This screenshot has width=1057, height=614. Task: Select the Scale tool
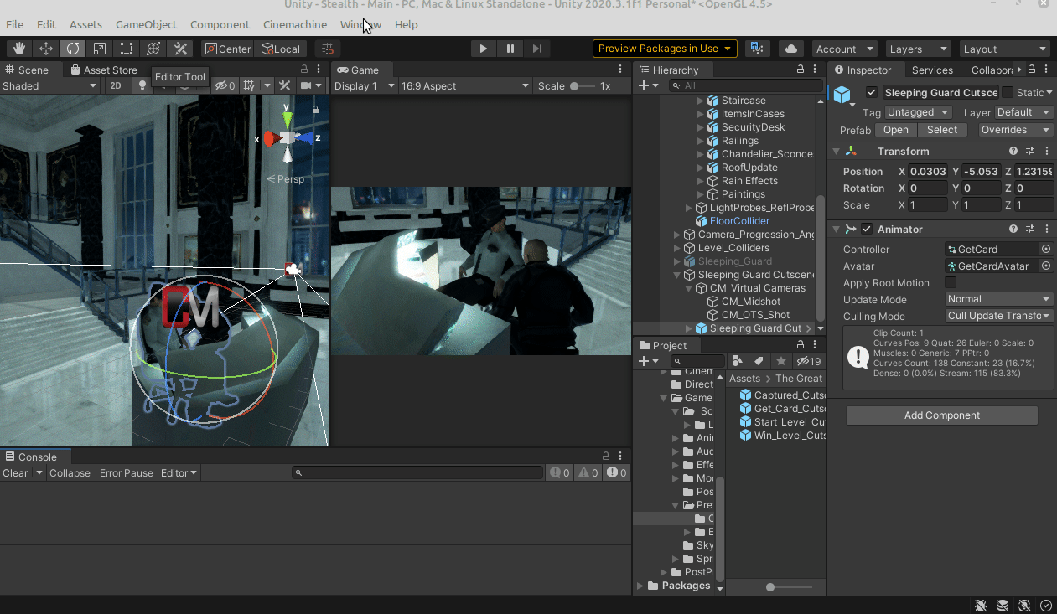[100, 49]
